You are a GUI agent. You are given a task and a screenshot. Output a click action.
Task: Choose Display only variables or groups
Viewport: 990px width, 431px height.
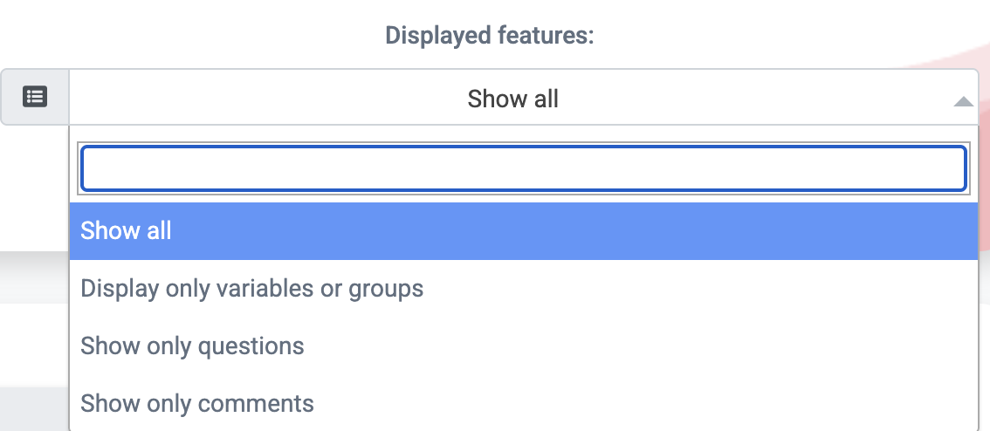(524, 289)
